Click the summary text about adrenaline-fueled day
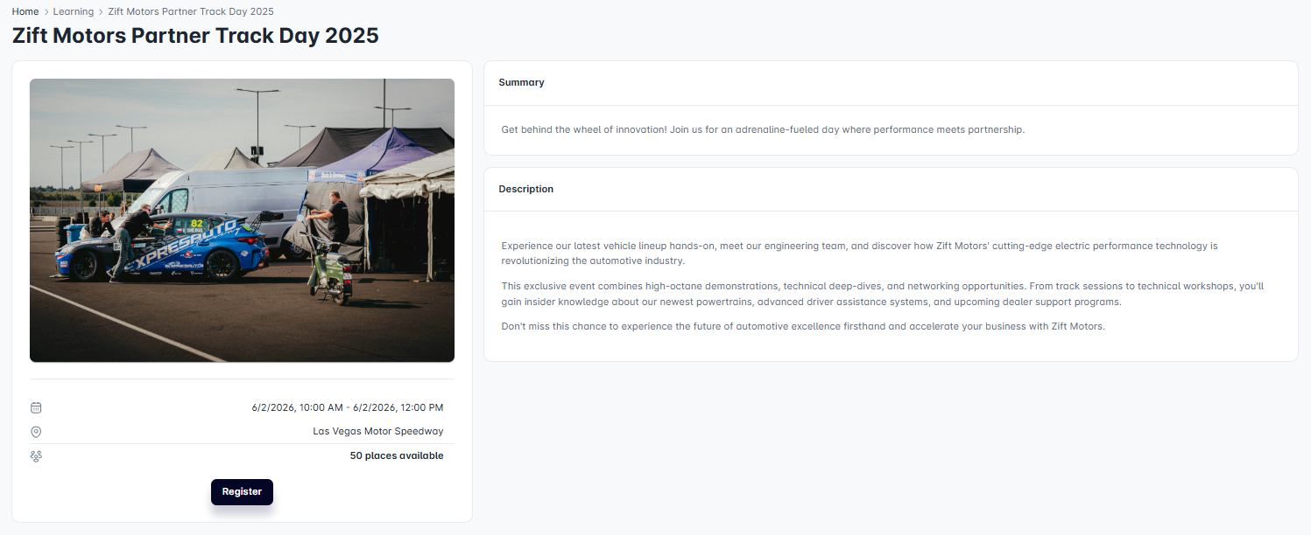The image size is (1311, 535). (762, 129)
